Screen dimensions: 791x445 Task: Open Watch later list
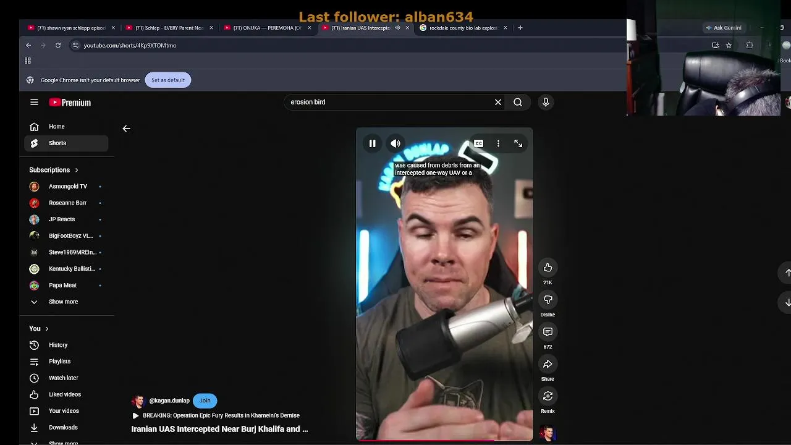tap(67, 378)
